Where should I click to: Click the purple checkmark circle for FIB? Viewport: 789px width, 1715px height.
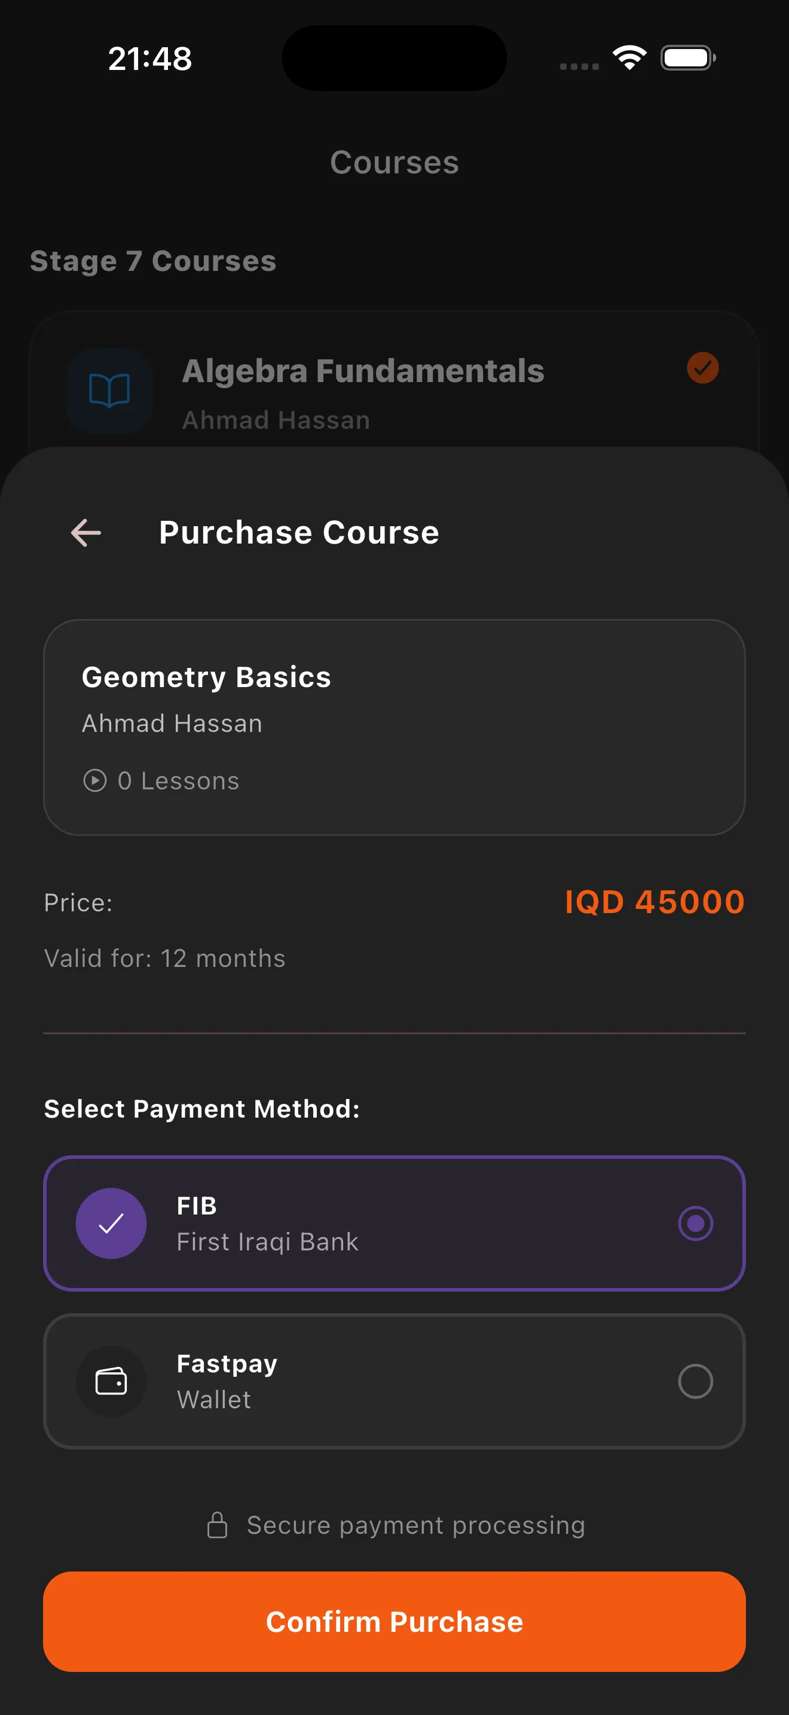111,1223
